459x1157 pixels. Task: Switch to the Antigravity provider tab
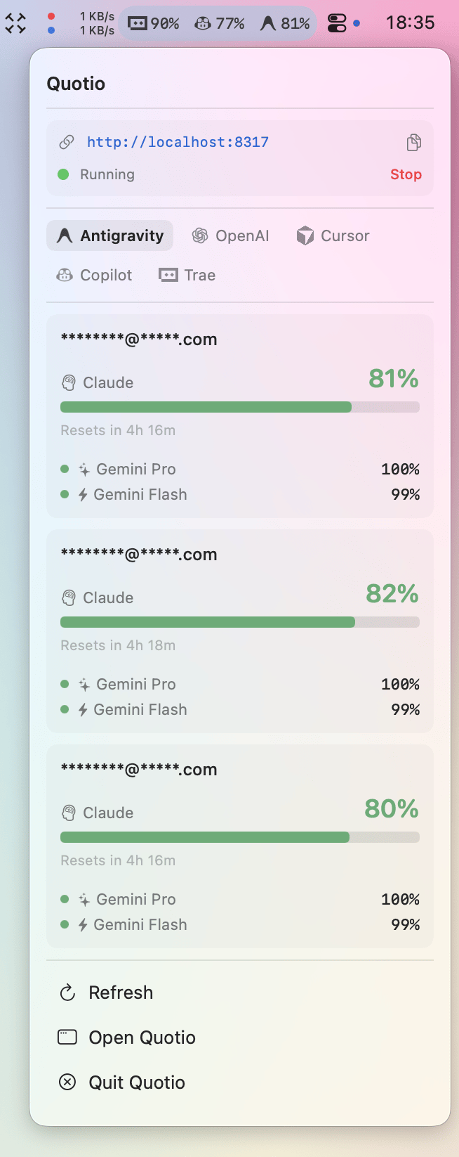pyautogui.click(x=110, y=236)
